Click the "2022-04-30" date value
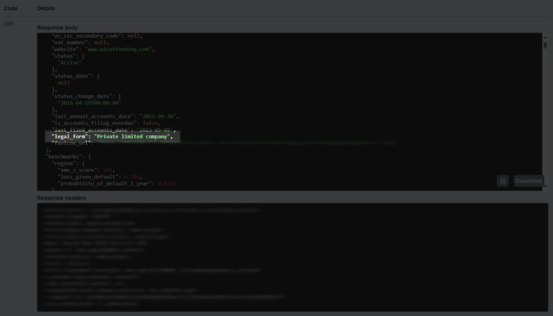The width and height of the screenshot is (553, 316). (158, 117)
